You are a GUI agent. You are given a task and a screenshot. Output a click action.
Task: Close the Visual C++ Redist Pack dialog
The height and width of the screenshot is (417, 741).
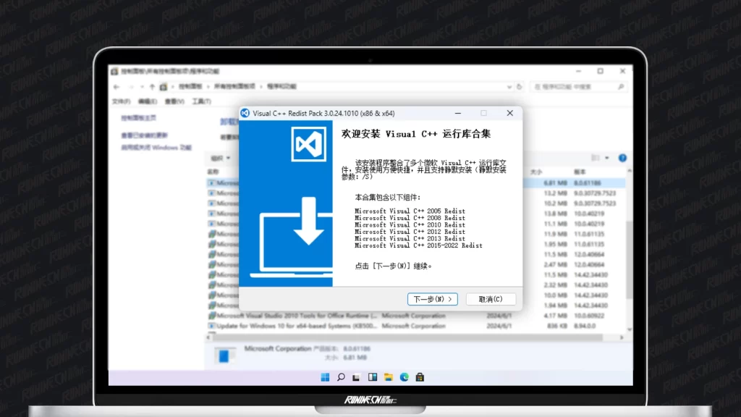[x=509, y=113]
